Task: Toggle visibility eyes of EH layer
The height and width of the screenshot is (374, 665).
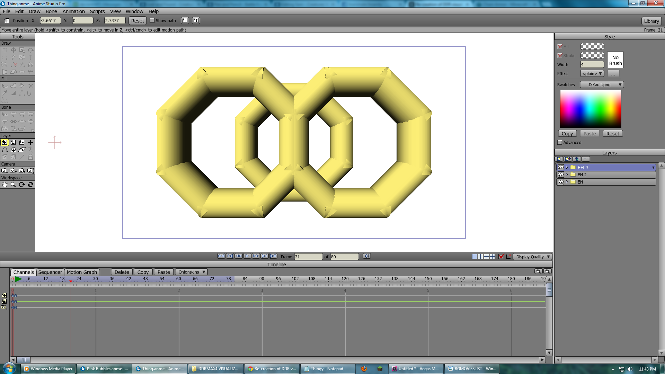Action: pos(561,182)
